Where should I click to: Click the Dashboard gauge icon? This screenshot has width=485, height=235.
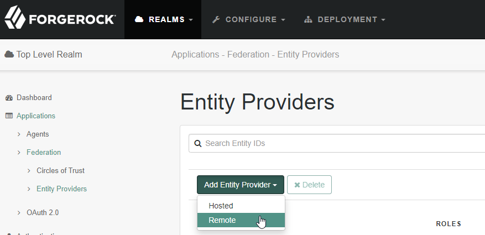tap(9, 98)
